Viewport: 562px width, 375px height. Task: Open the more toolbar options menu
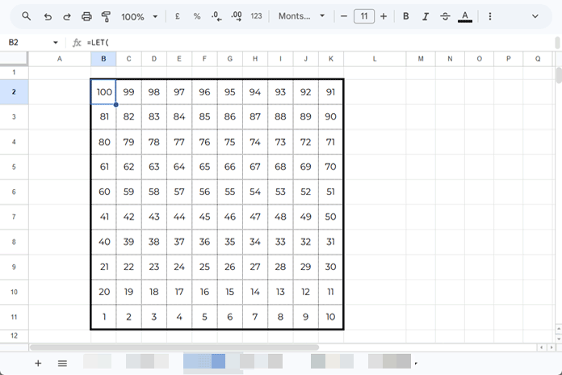(x=490, y=16)
